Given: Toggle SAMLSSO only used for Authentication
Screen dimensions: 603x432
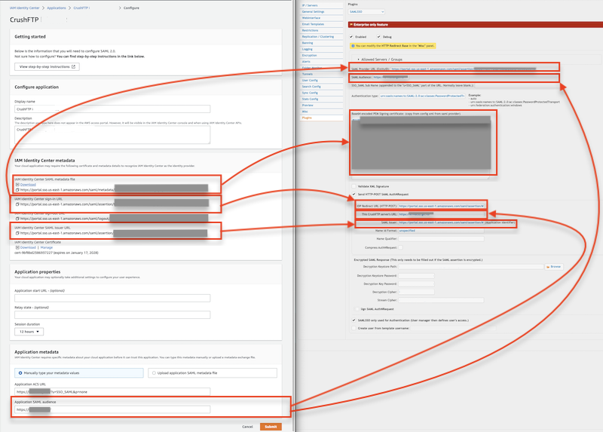Looking at the screenshot, I should 354,320.
